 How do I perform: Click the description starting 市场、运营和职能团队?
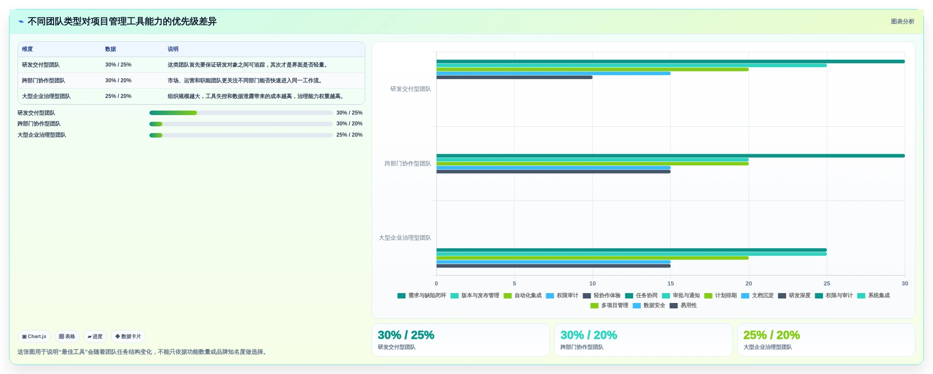[x=246, y=80]
